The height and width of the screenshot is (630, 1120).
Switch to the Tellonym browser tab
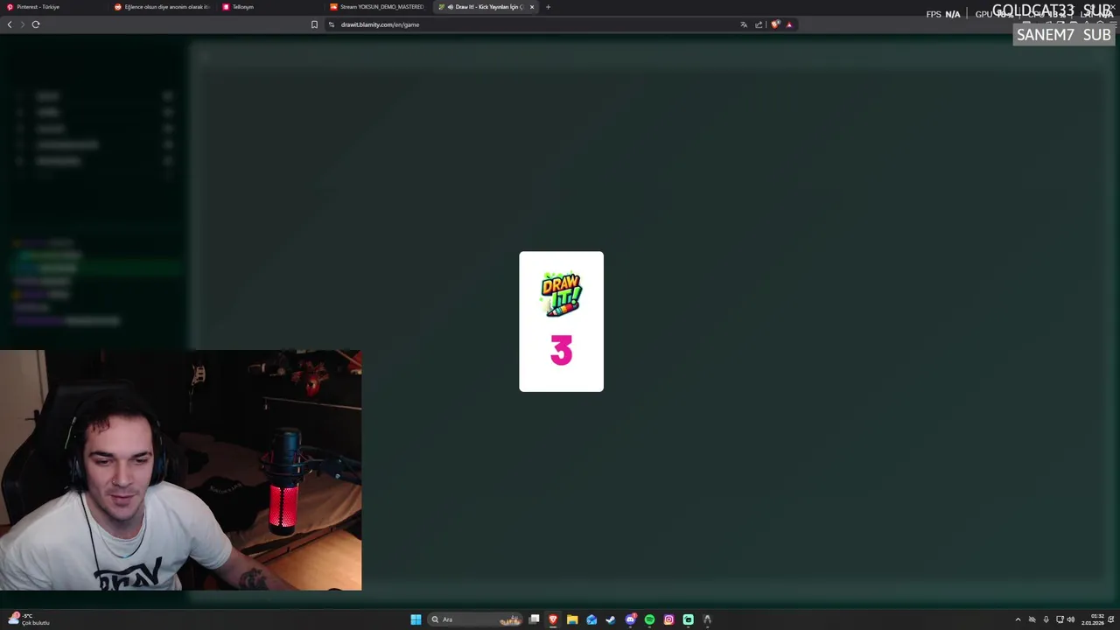(x=269, y=7)
